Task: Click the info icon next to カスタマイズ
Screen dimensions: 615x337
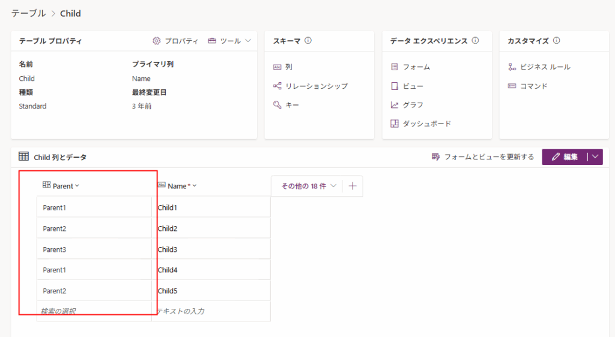Action: tap(556, 41)
